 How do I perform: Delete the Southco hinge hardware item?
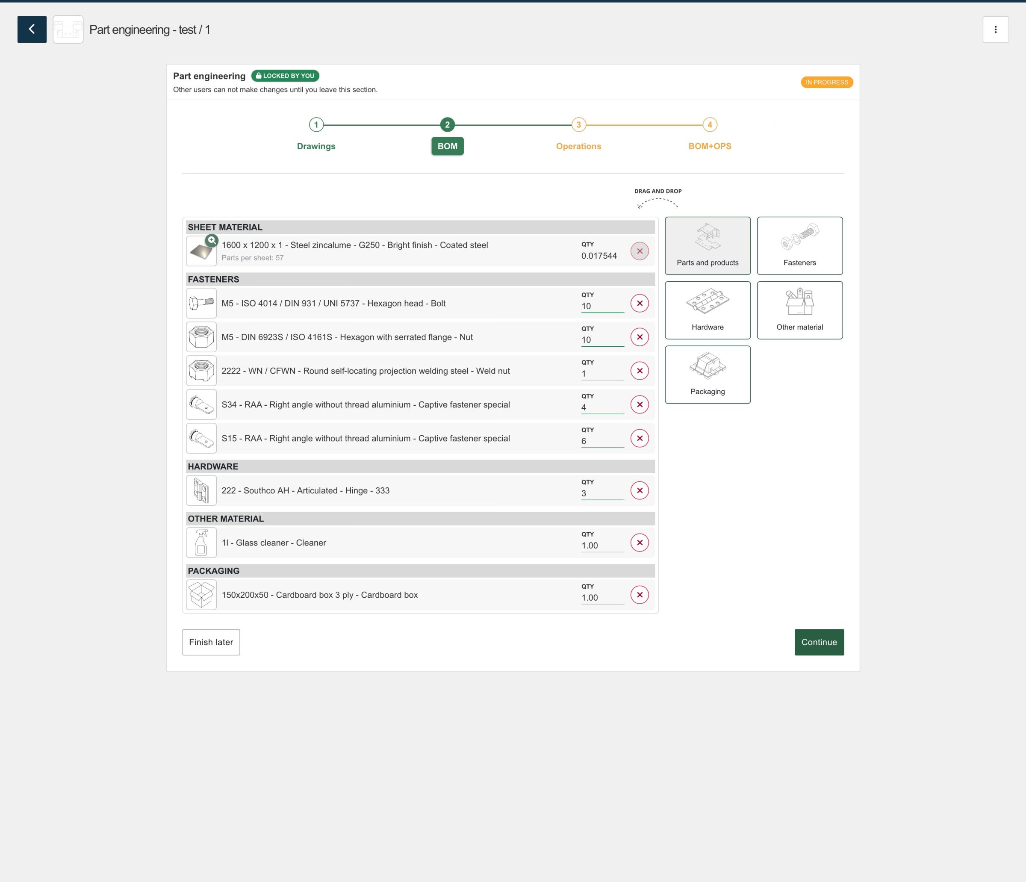coord(639,490)
